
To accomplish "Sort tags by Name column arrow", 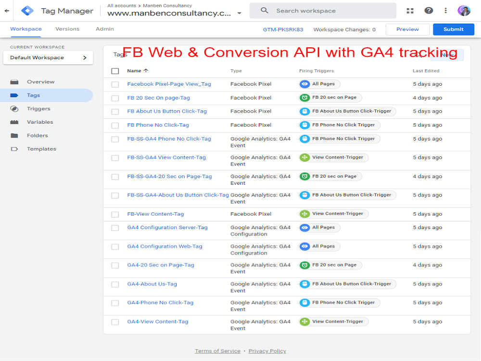I will tap(146, 71).
